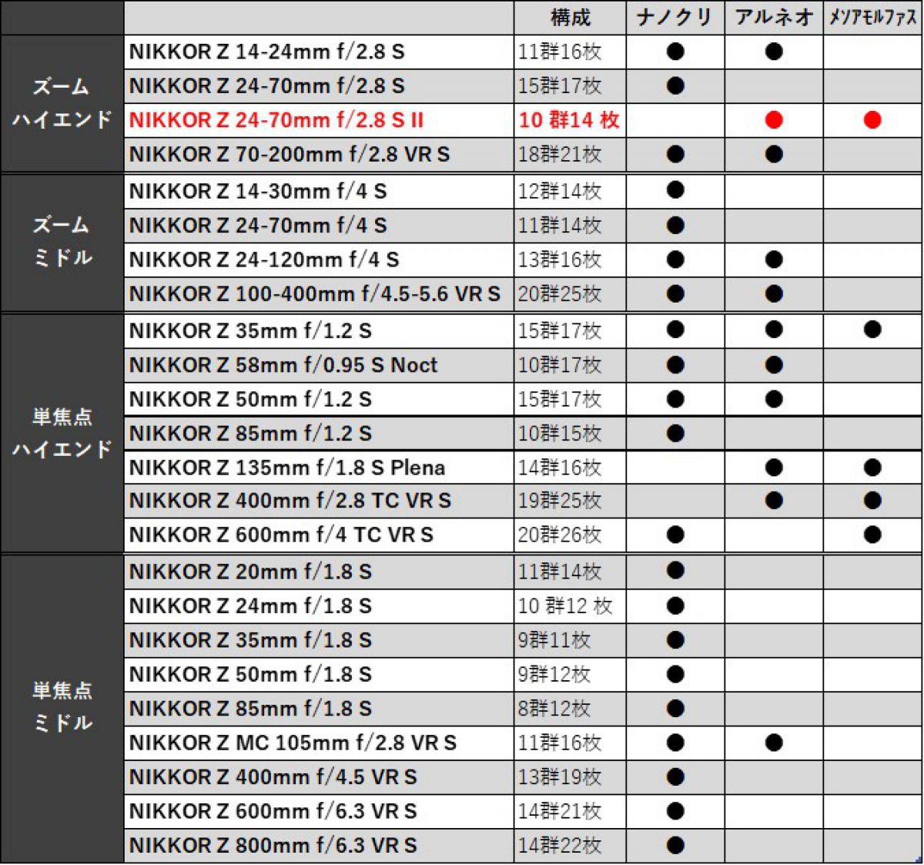Select the ズーム ハイエンド category cell
The width and height of the screenshot is (924, 865).
pos(62,103)
